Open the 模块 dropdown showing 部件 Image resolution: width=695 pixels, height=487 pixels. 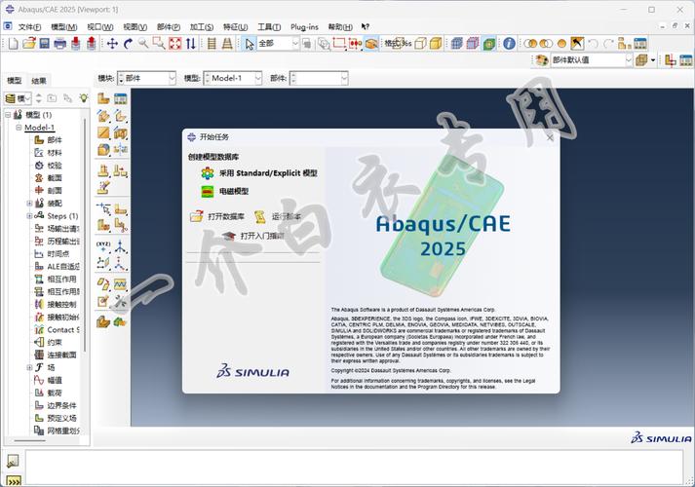coord(147,78)
